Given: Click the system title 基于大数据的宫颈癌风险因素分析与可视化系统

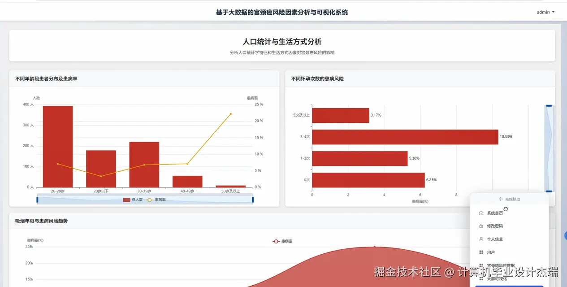Looking at the screenshot, I should [282, 12].
